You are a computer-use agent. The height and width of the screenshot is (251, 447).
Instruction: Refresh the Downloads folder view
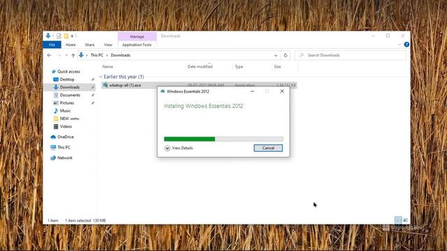click(x=286, y=55)
